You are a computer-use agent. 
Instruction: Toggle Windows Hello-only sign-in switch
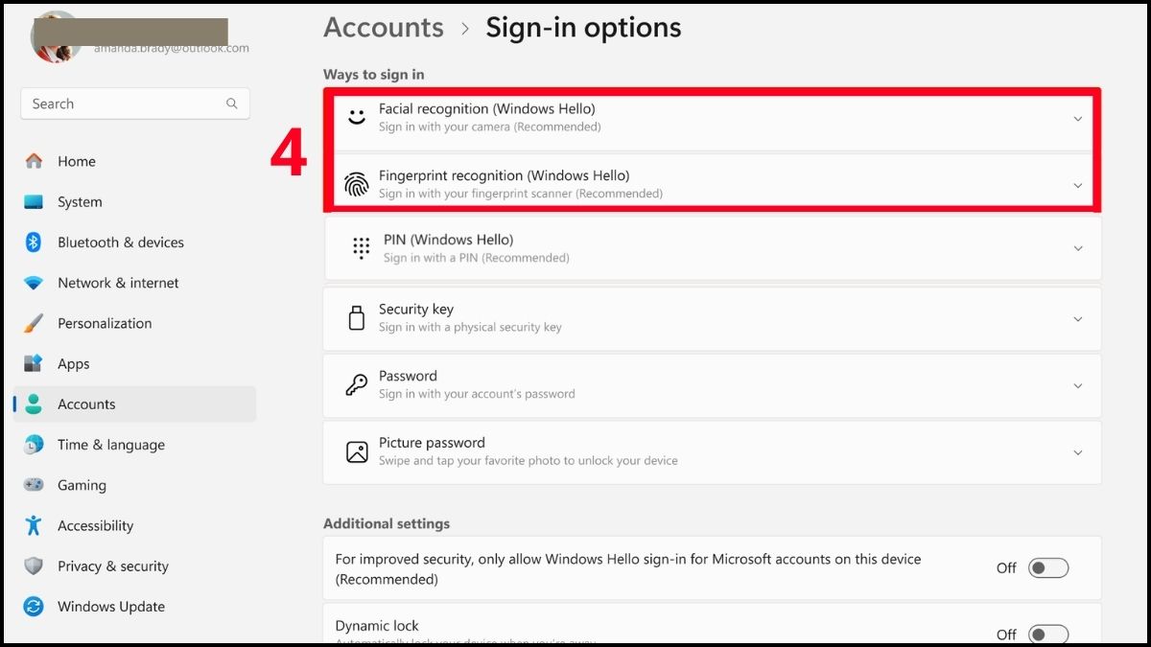[1048, 568]
